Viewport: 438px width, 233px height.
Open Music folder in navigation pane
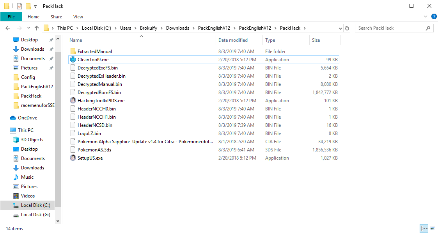tap(23, 177)
